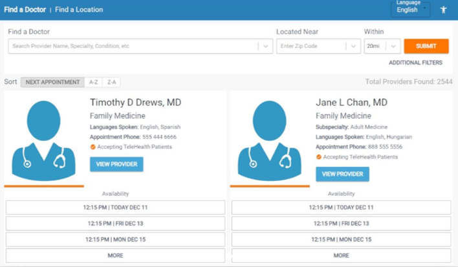Switch to Find a Location tab
Screen dimensions: 458x267
pyautogui.click(x=79, y=10)
